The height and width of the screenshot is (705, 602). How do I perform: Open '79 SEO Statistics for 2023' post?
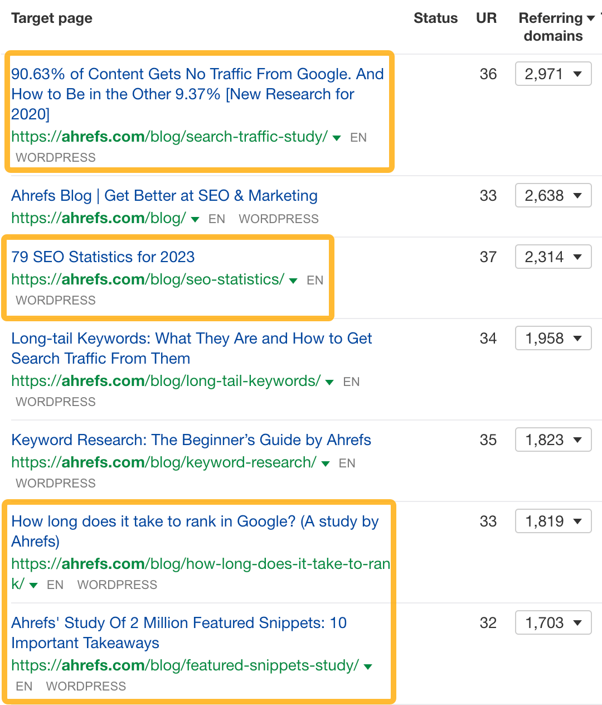tap(103, 257)
